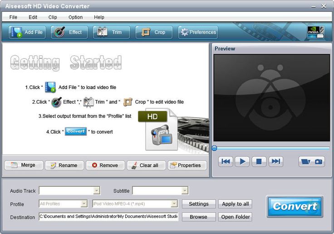The width and height of the screenshot is (334, 234).
Task: Click Open Folder button
Action: pyautogui.click(x=235, y=217)
